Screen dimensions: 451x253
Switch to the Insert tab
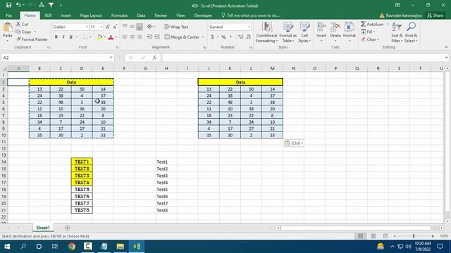pos(66,15)
